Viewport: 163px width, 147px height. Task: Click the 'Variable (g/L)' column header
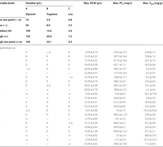coord(34,3)
